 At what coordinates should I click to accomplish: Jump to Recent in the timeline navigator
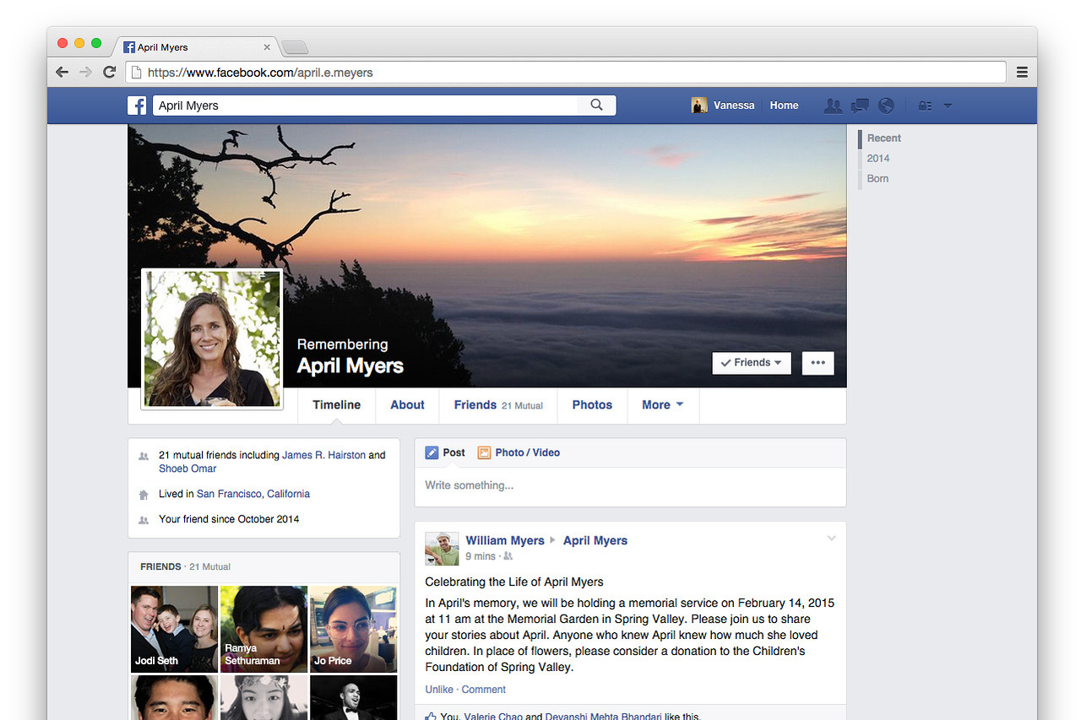pos(883,138)
